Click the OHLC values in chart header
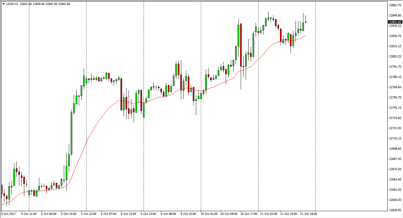403x218 pixels. [x=45, y=4]
